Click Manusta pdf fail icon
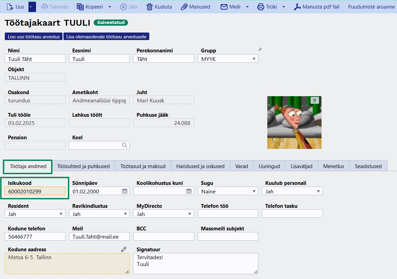Screen dimensions: 397x279 (x=297, y=7)
